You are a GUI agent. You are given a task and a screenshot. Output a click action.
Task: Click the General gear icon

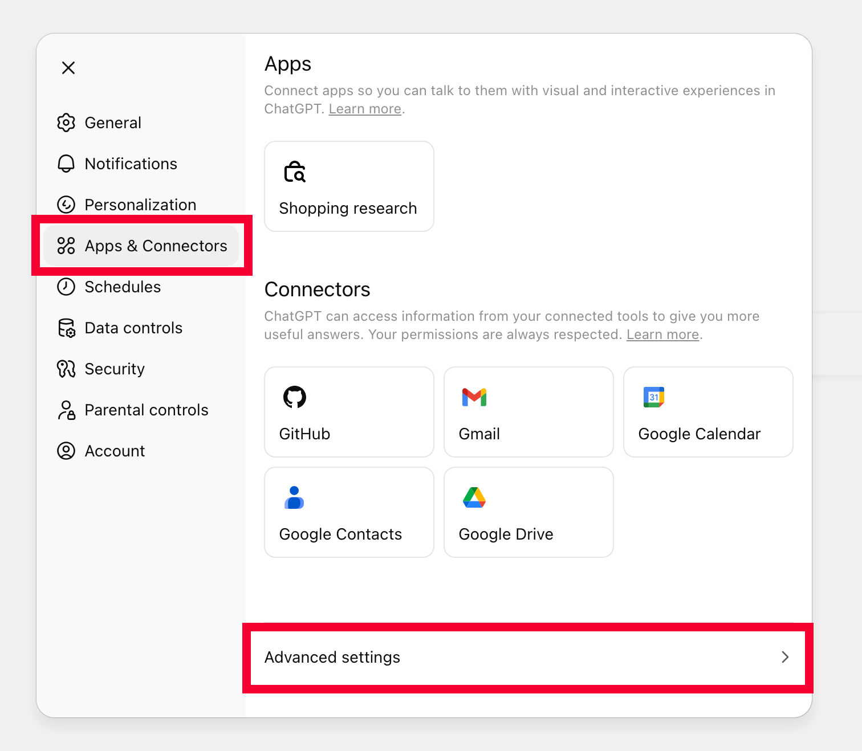[x=66, y=123]
